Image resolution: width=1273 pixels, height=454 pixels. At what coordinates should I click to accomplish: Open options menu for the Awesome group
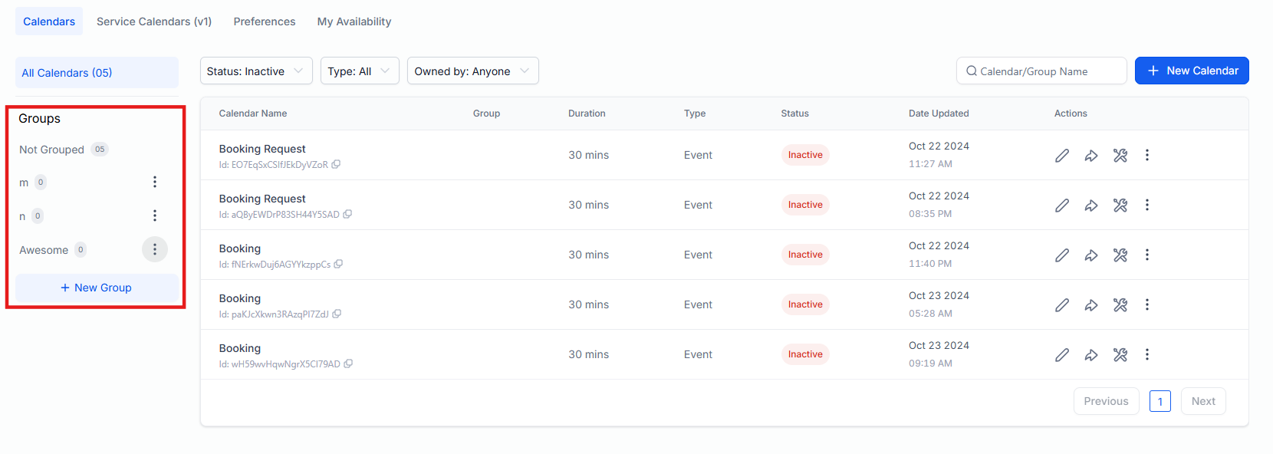(x=155, y=249)
